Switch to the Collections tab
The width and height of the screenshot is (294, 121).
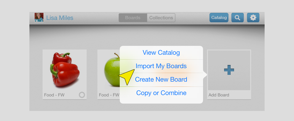click(161, 18)
